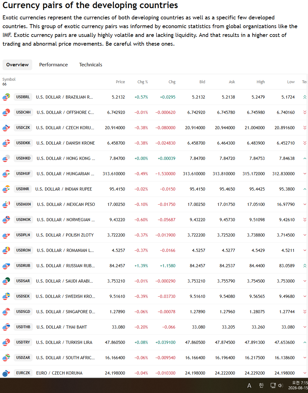Click the USDHUF currency pair flag icon
Image resolution: width=308 pixels, height=393 pixels.
point(6,174)
